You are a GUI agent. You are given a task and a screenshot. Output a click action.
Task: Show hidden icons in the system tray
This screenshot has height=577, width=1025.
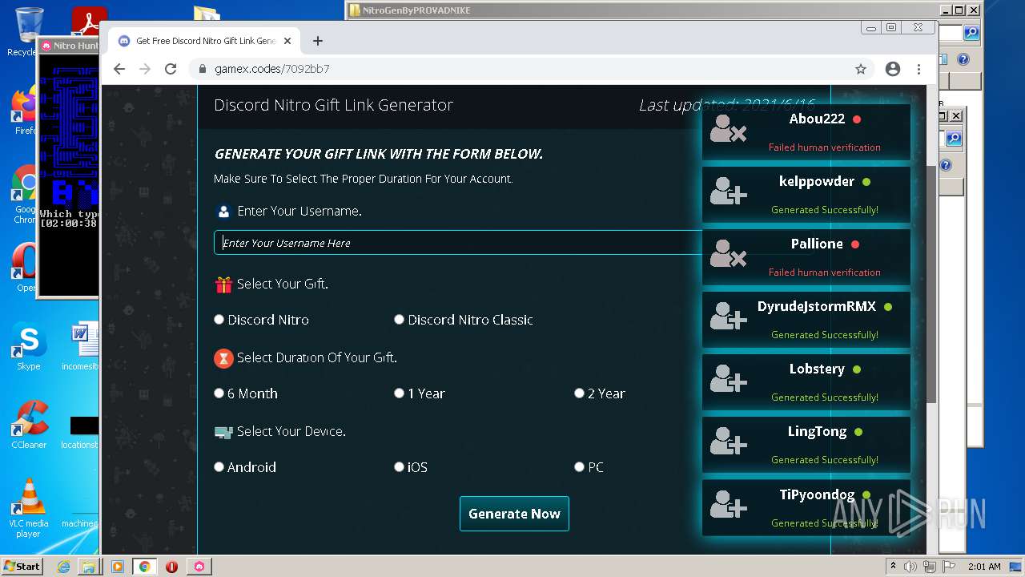893,567
